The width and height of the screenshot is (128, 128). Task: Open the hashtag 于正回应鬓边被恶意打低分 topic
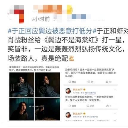[x=52, y=31]
